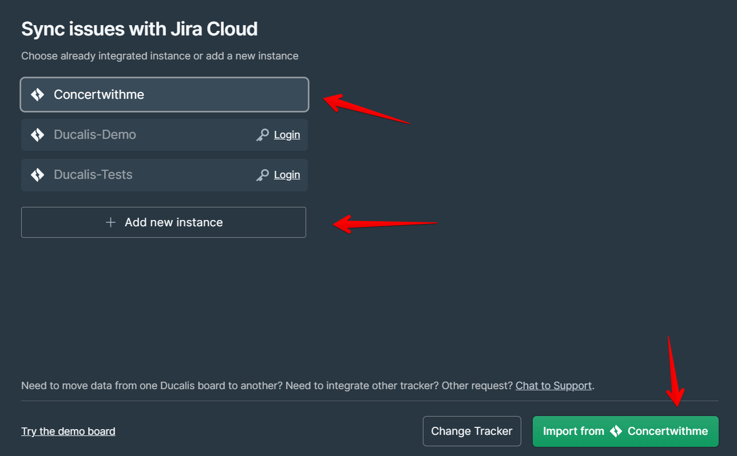Image resolution: width=737 pixels, height=456 pixels.
Task: Select the Ducalis-Tests instance row
Action: pos(143,175)
